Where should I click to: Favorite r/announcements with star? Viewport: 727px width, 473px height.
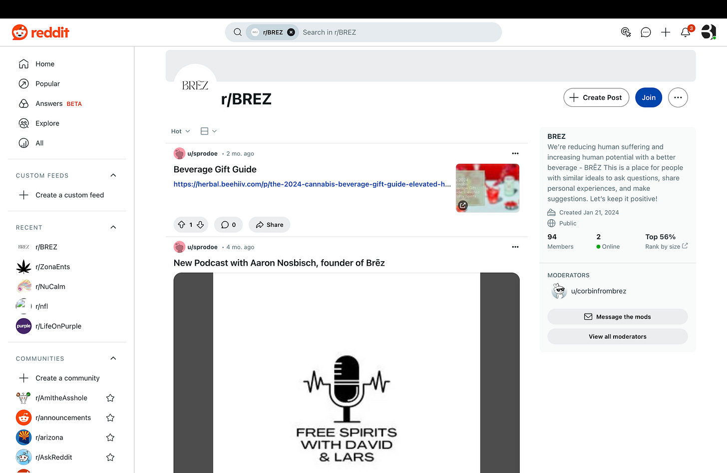(x=110, y=418)
